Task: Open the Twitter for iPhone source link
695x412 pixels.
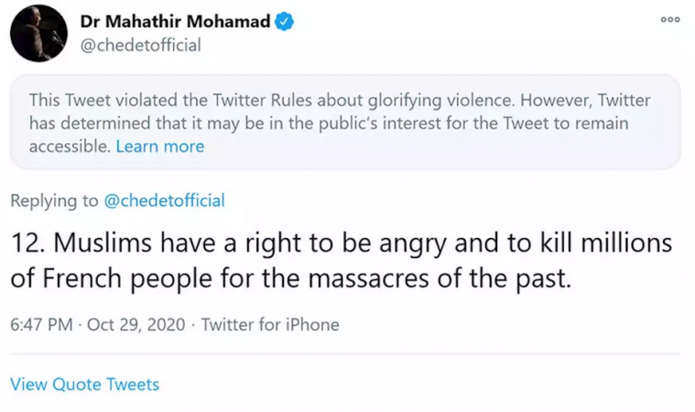Action: tap(270, 324)
